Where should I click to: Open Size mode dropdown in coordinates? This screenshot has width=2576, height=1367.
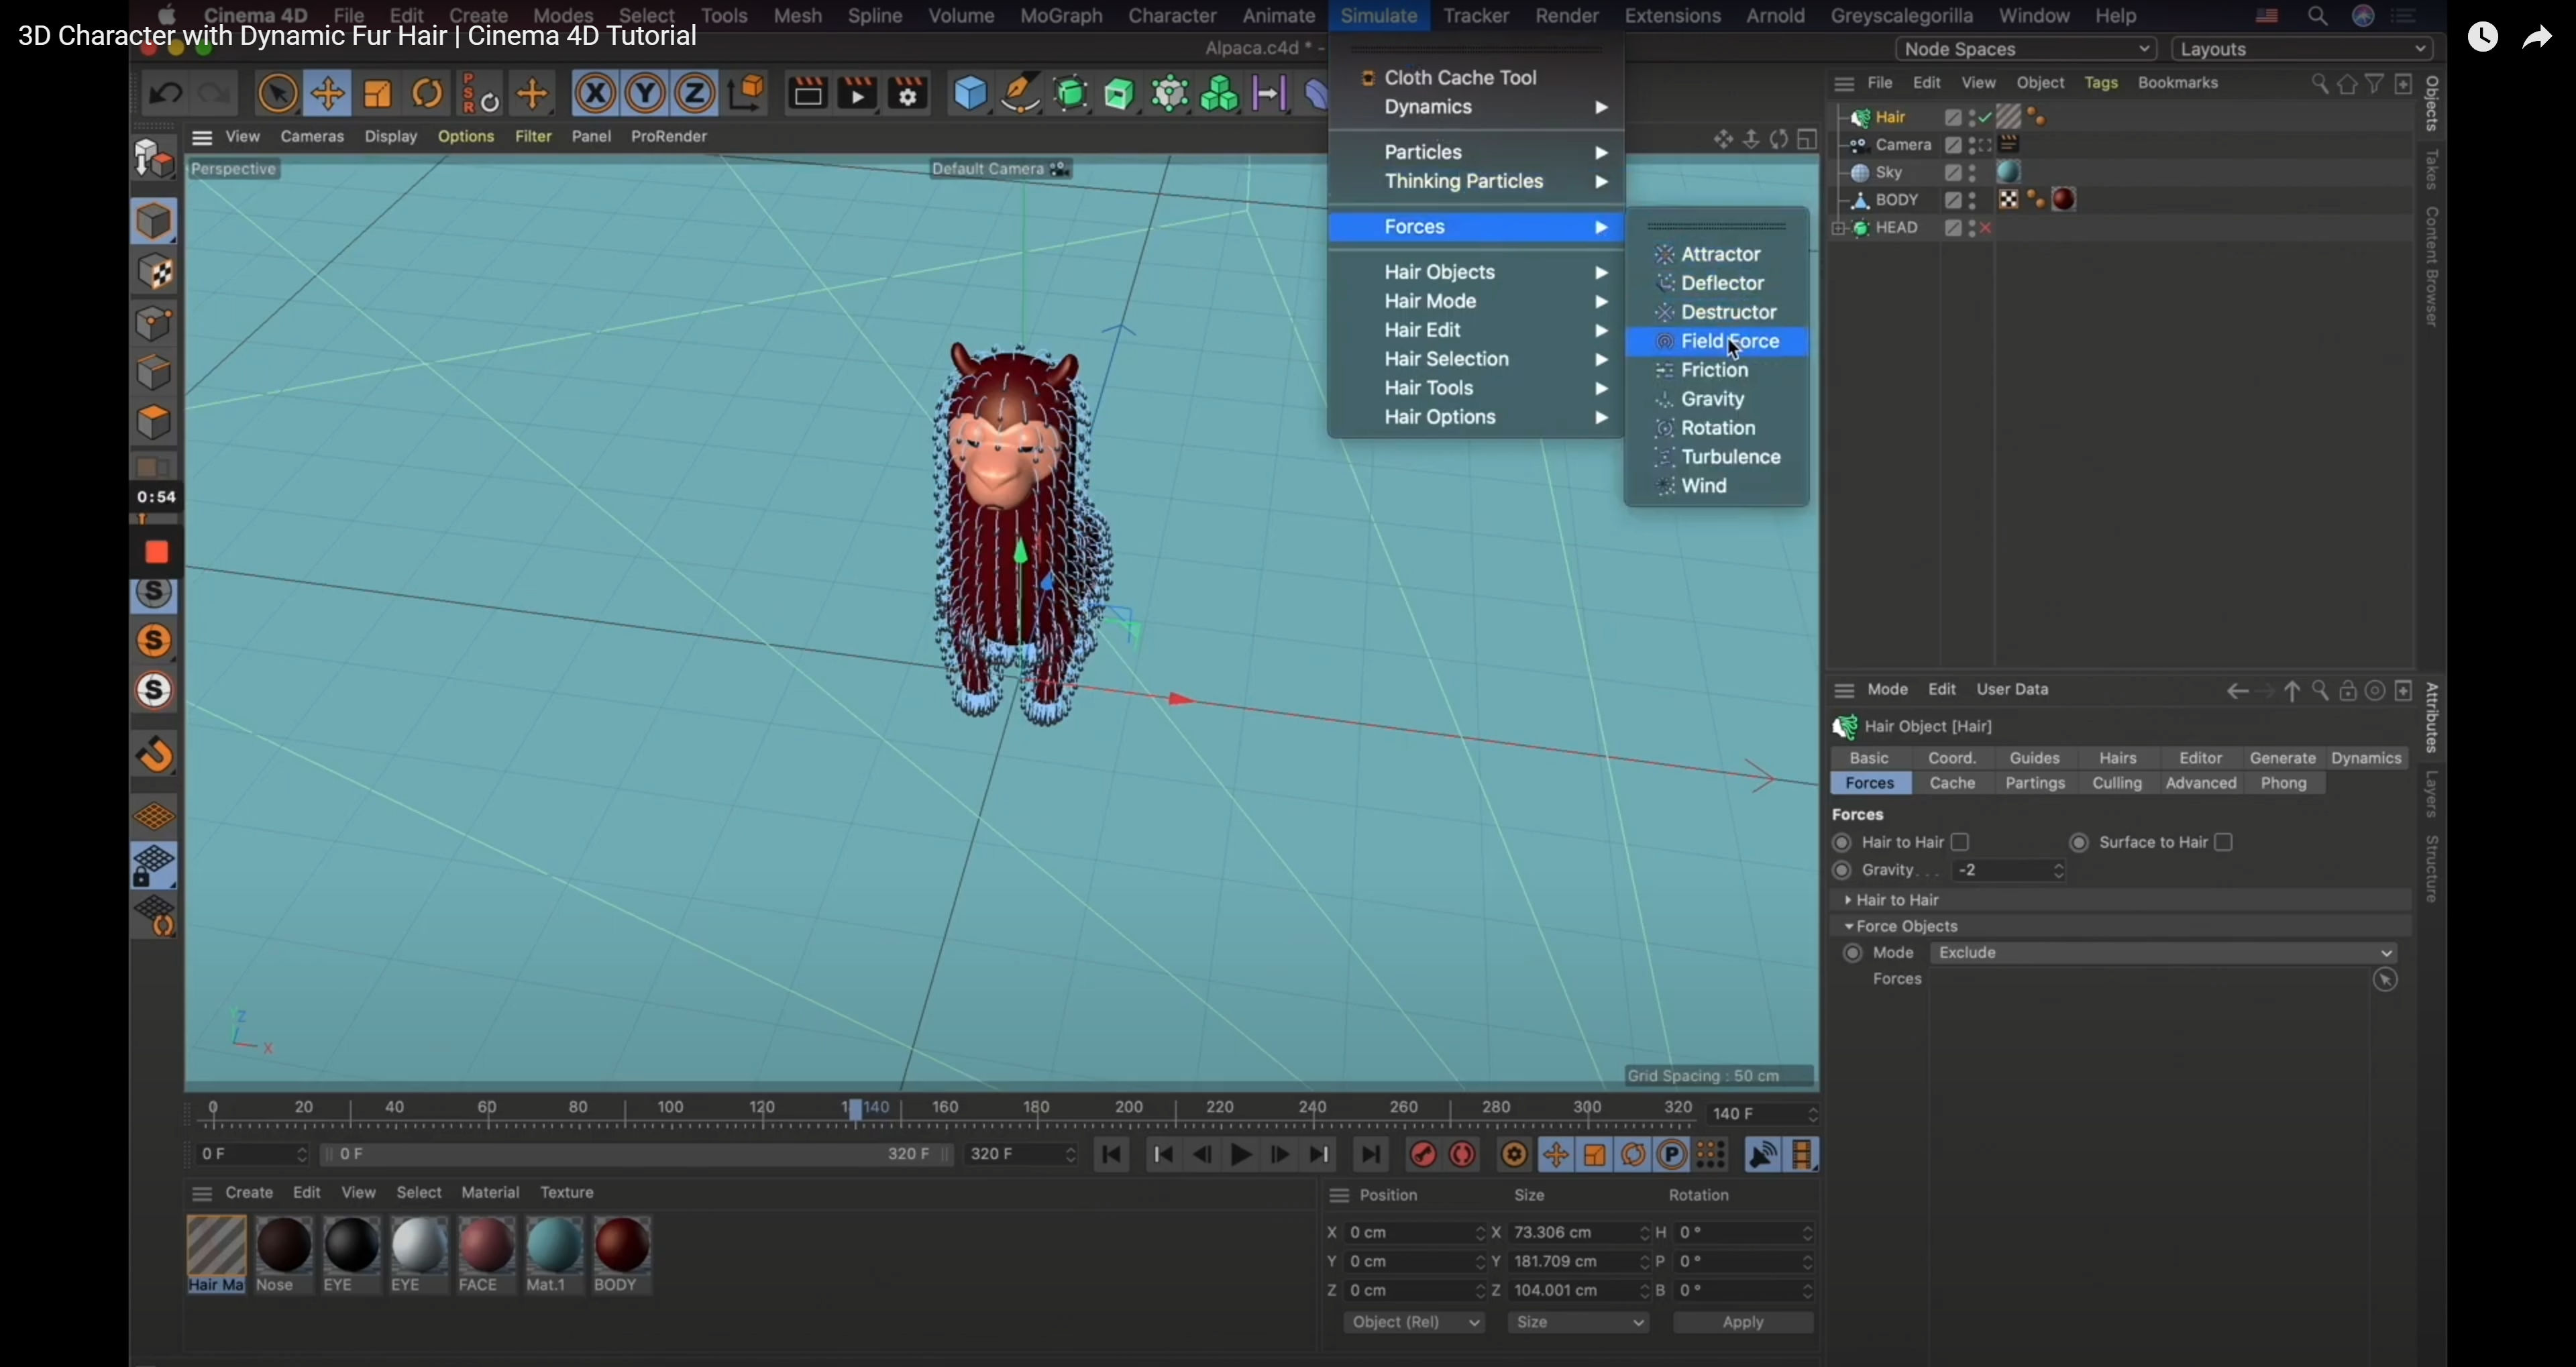coord(1579,1323)
